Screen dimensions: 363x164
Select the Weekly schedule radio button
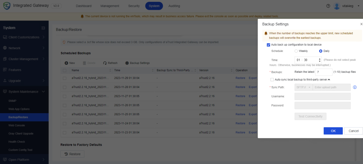pyautogui.click(x=296, y=51)
